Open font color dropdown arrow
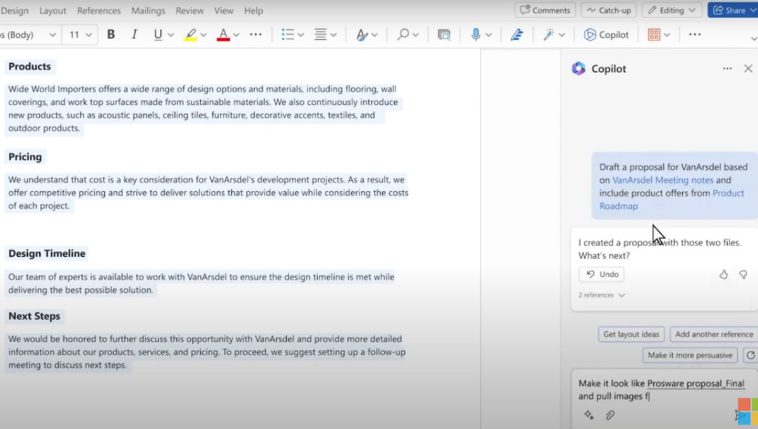758x429 pixels. click(236, 35)
